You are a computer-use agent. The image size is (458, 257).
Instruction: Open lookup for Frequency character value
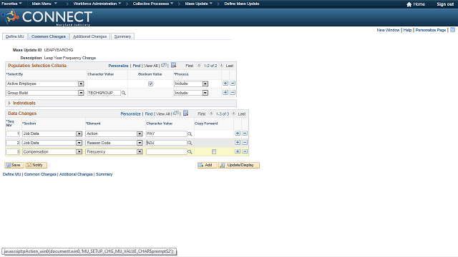(x=190, y=152)
